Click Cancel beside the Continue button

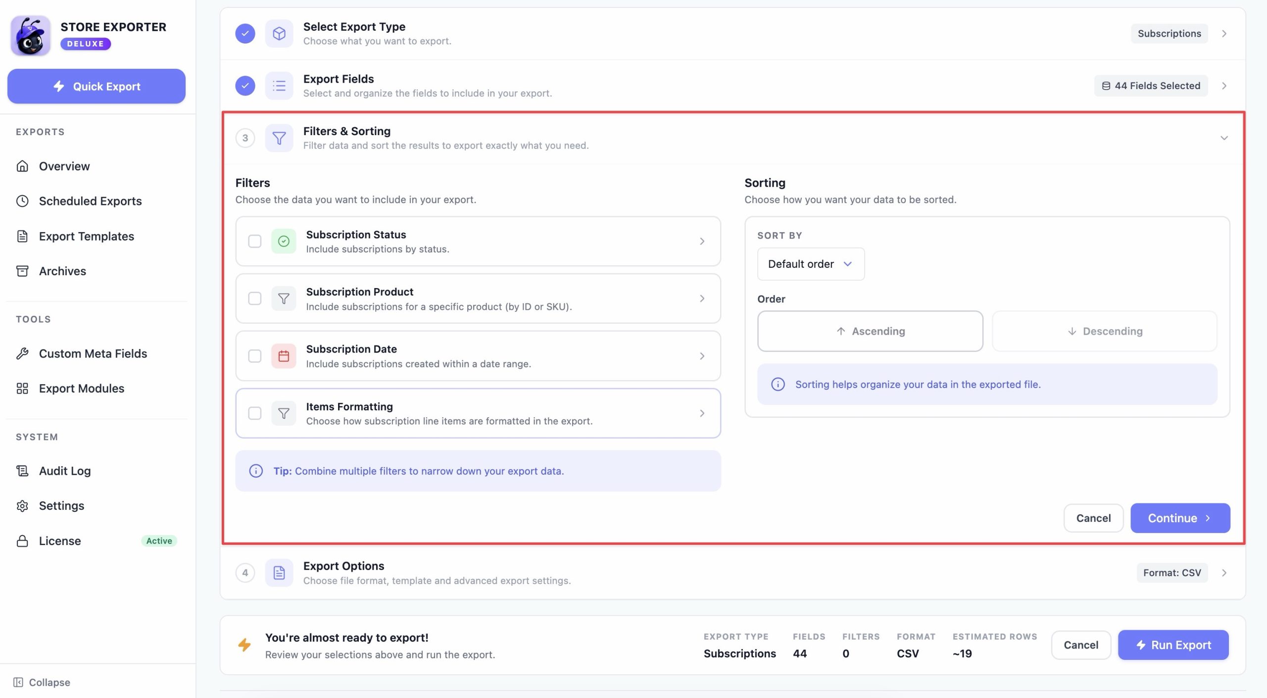pos(1093,518)
